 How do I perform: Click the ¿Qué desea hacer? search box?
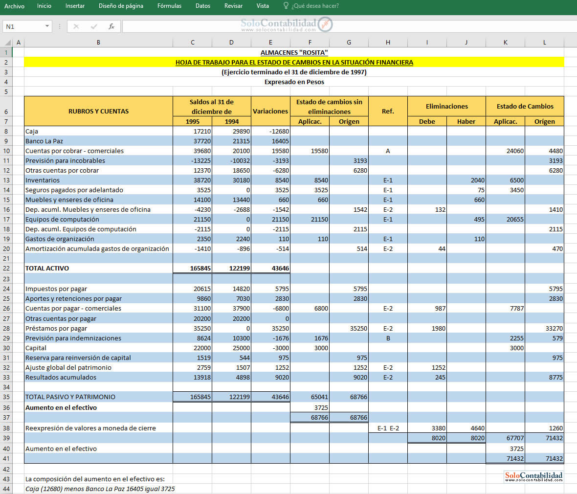(315, 6)
